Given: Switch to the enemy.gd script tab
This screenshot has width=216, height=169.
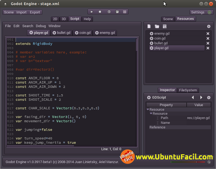Looking at the screenshot, I should pyautogui.click(x=105, y=33).
